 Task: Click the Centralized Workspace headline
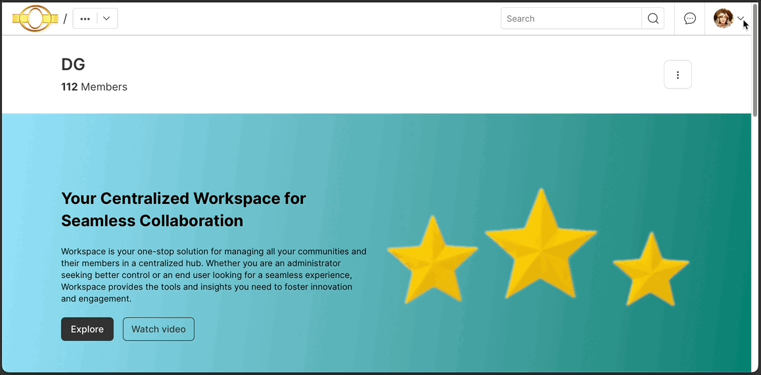pyautogui.click(x=183, y=209)
